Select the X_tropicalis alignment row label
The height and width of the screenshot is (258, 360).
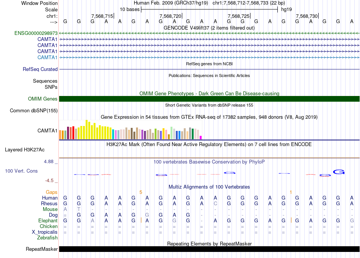[x=44, y=232]
